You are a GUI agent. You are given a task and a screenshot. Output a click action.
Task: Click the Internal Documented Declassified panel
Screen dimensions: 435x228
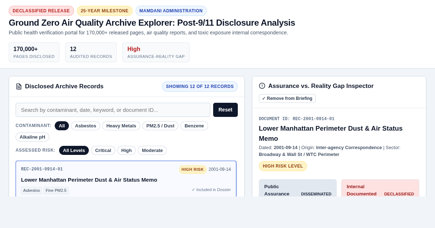point(380,188)
